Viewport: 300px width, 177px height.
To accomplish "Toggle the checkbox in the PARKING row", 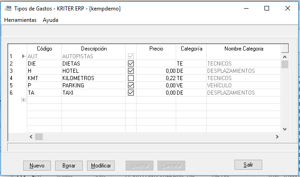I will tap(131, 85).
